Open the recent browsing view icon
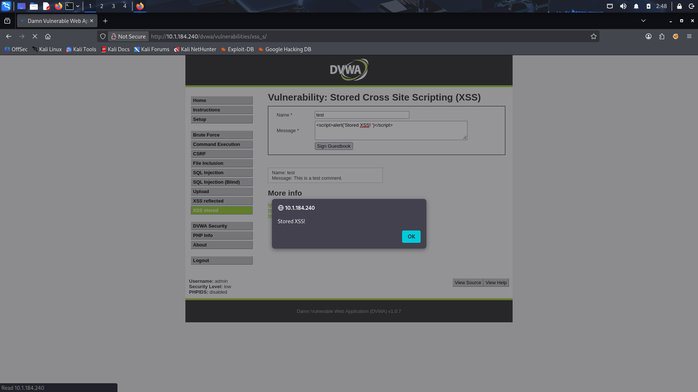The image size is (698, 392). pos(7,21)
